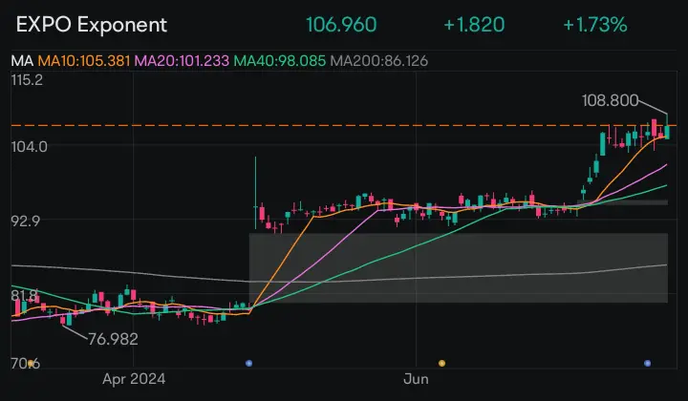Click the 108.800 high price label
The height and width of the screenshot is (401, 688).
(610, 100)
